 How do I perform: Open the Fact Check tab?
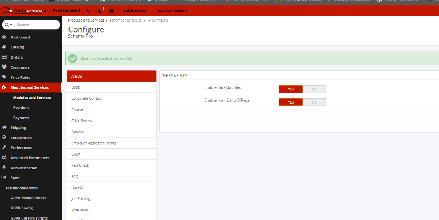112,165
